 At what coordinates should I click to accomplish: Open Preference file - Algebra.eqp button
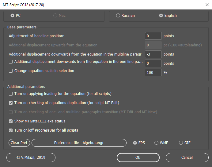tap(79, 143)
